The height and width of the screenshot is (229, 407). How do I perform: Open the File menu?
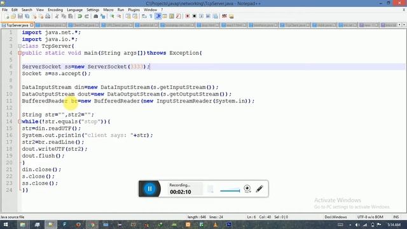click(4, 10)
